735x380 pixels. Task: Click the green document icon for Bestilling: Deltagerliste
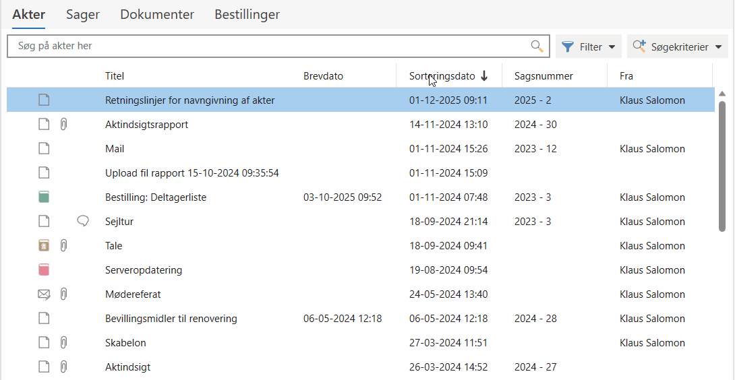pyautogui.click(x=44, y=197)
